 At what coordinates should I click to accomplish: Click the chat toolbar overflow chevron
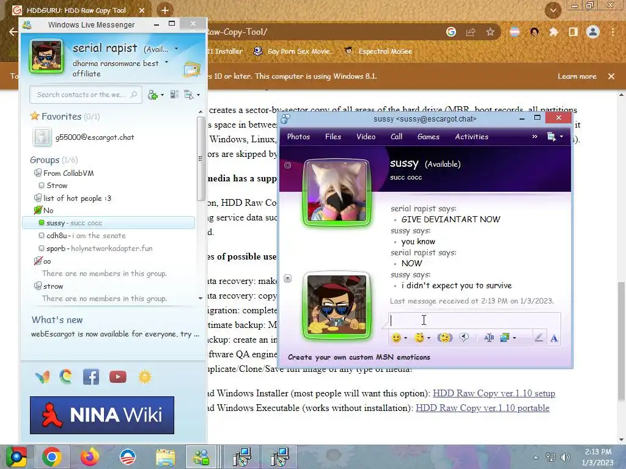534,137
